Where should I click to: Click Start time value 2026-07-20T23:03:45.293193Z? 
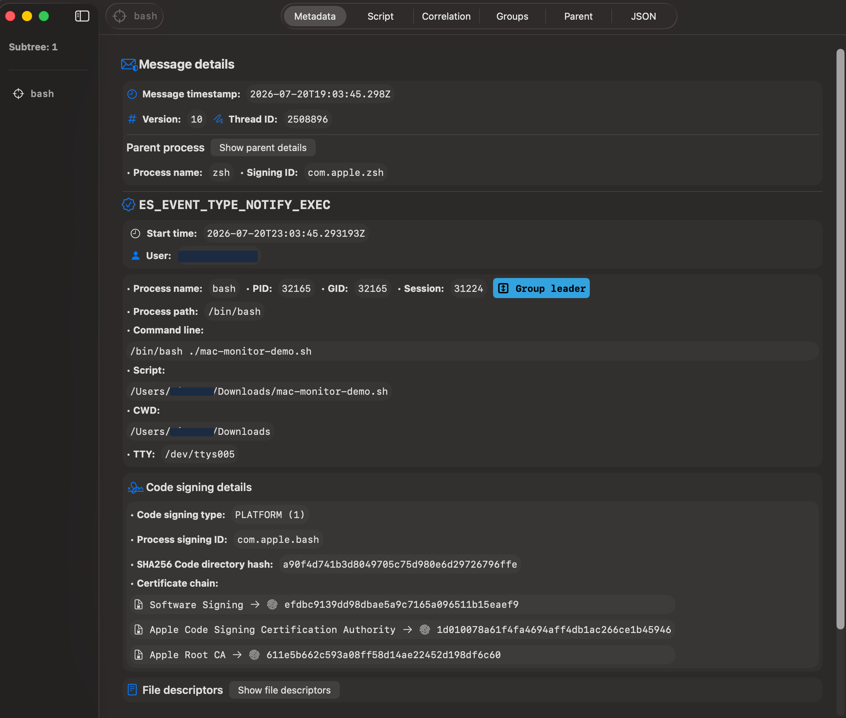click(286, 233)
